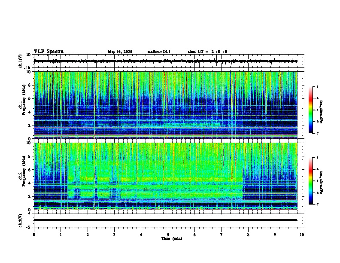
Task: Click inside the ch.2 spectrogram panel
Action: coord(166,176)
